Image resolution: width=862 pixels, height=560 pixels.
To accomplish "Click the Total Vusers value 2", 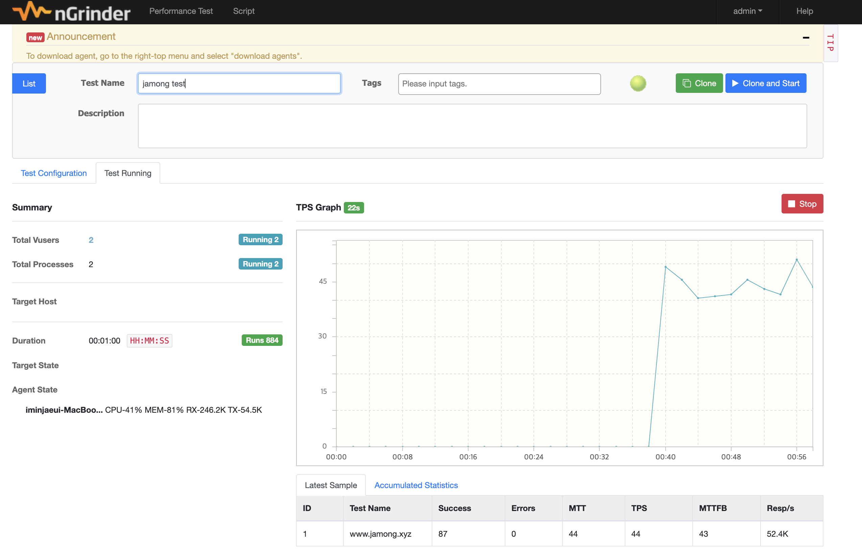I will tap(91, 240).
